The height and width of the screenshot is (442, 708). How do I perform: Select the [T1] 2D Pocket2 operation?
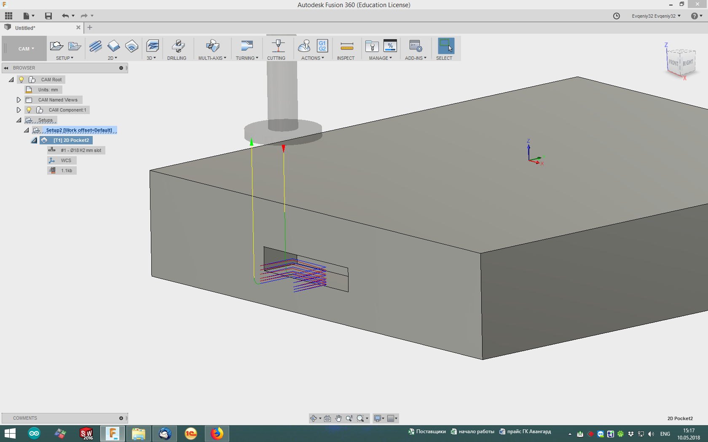(x=71, y=140)
